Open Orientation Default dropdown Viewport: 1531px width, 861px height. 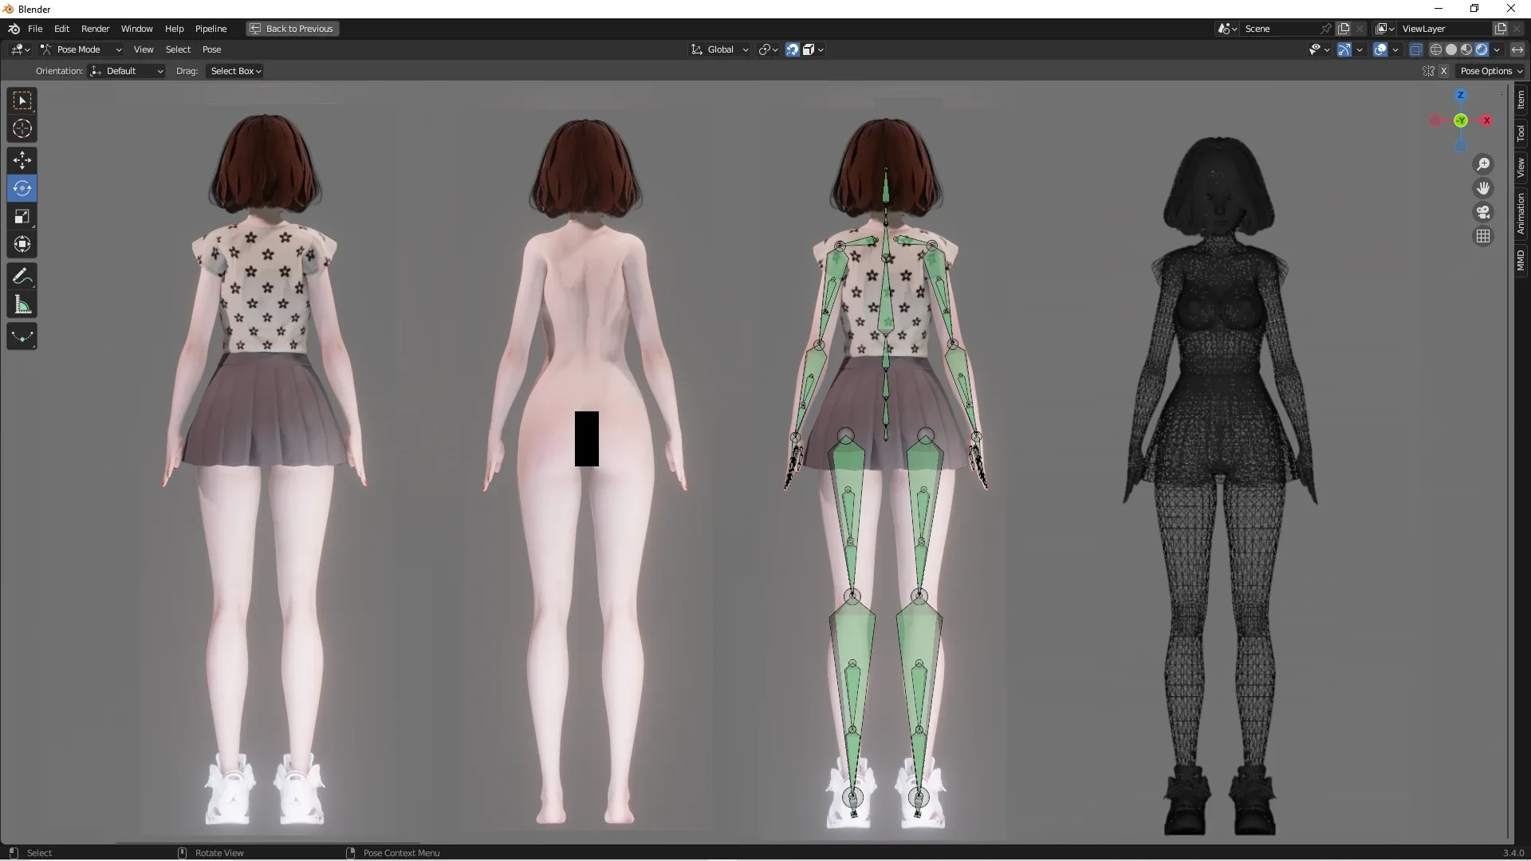pyautogui.click(x=127, y=71)
